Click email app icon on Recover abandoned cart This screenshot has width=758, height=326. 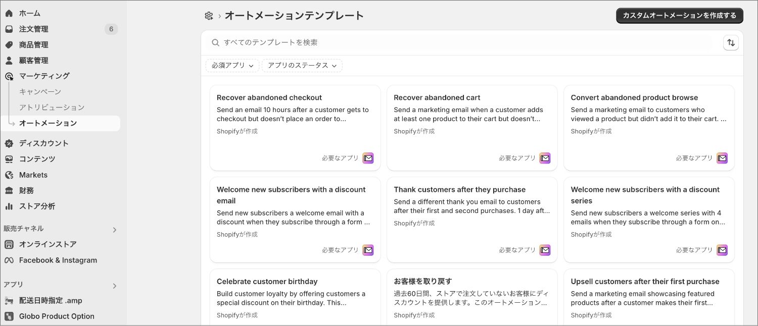[545, 158]
